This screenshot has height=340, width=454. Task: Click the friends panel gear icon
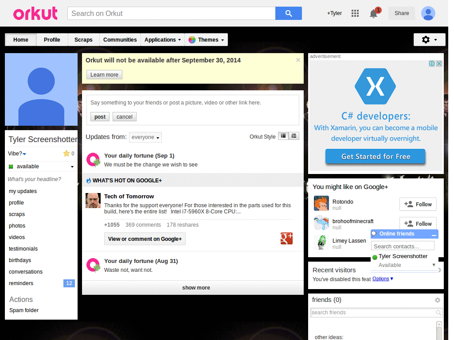coord(438,300)
